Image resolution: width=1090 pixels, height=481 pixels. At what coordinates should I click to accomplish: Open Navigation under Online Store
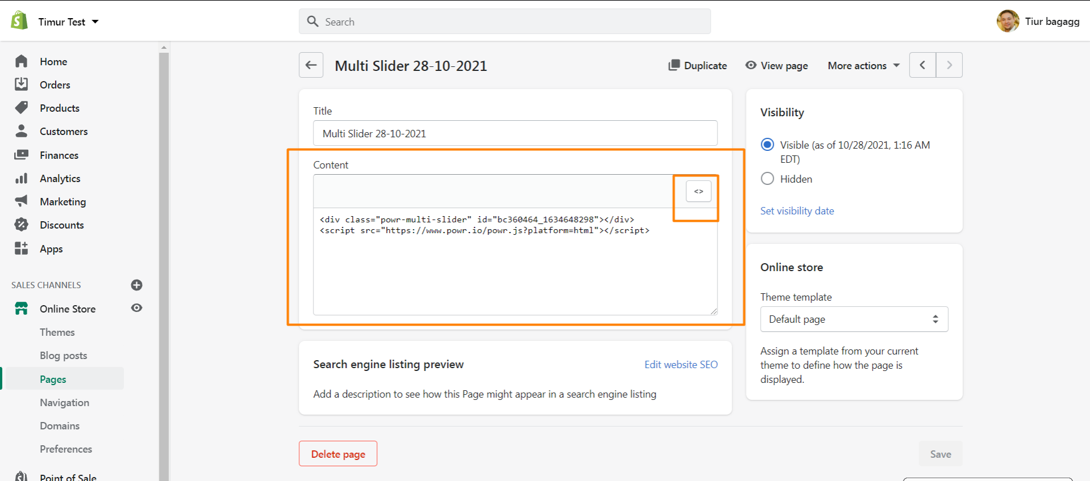pyautogui.click(x=65, y=402)
